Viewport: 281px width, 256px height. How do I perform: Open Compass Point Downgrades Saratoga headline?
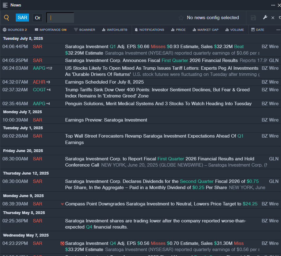click(x=161, y=204)
